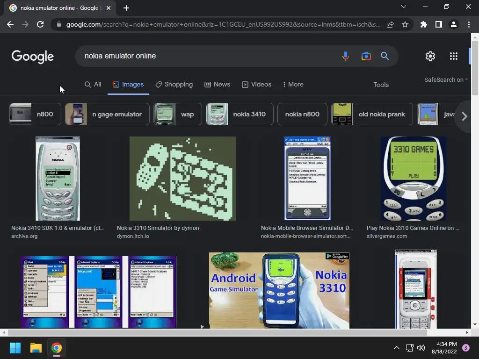The height and width of the screenshot is (359, 479).
Task: Open Play Nokia 3310 Games Online title
Action: [413, 228]
